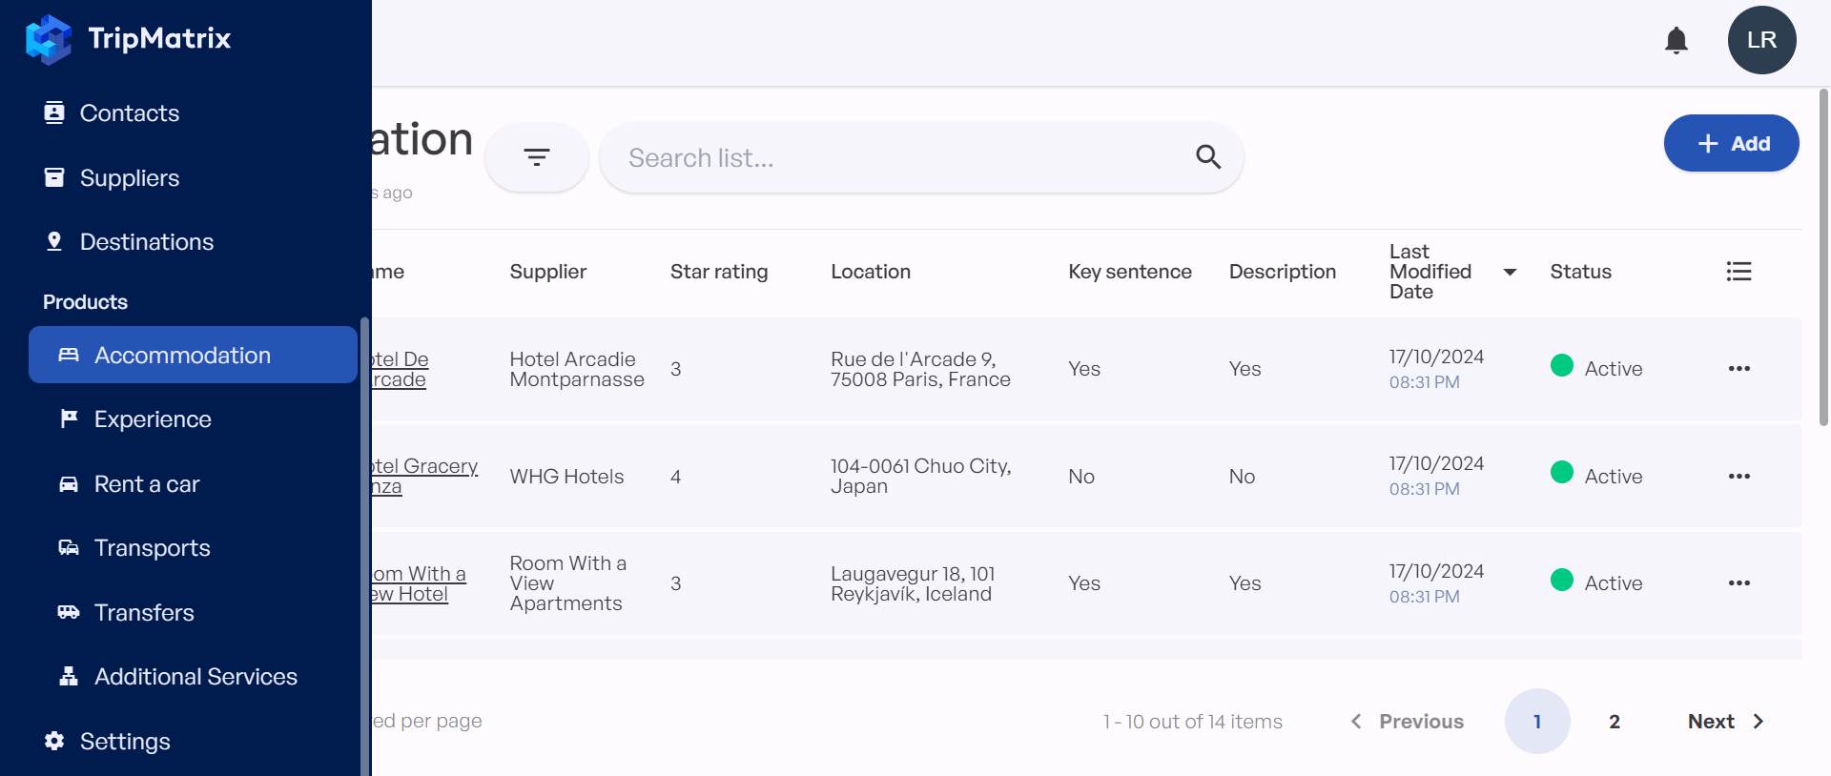The image size is (1831, 776).
Task: Click the search magnifier icon
Action: point(1208,157)
